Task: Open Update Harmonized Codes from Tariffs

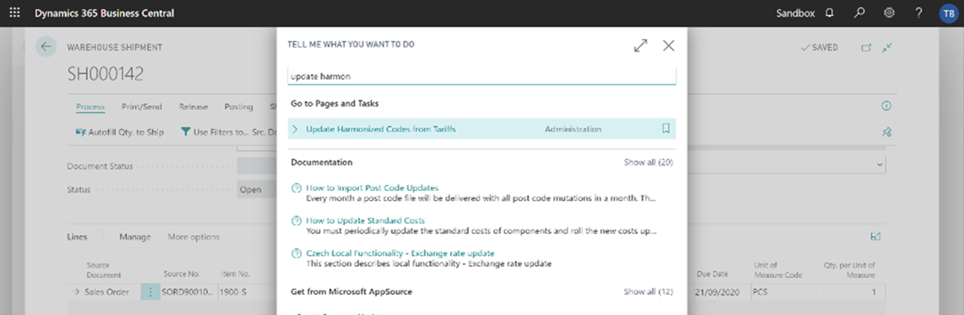Action: (381, 129)
